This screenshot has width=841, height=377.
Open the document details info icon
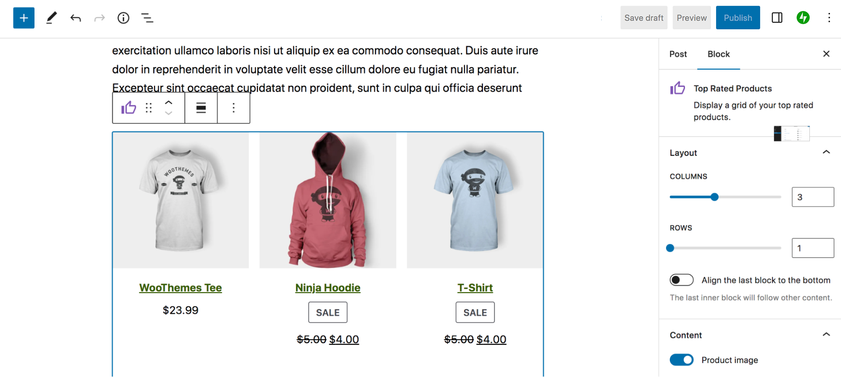(123, 18)
